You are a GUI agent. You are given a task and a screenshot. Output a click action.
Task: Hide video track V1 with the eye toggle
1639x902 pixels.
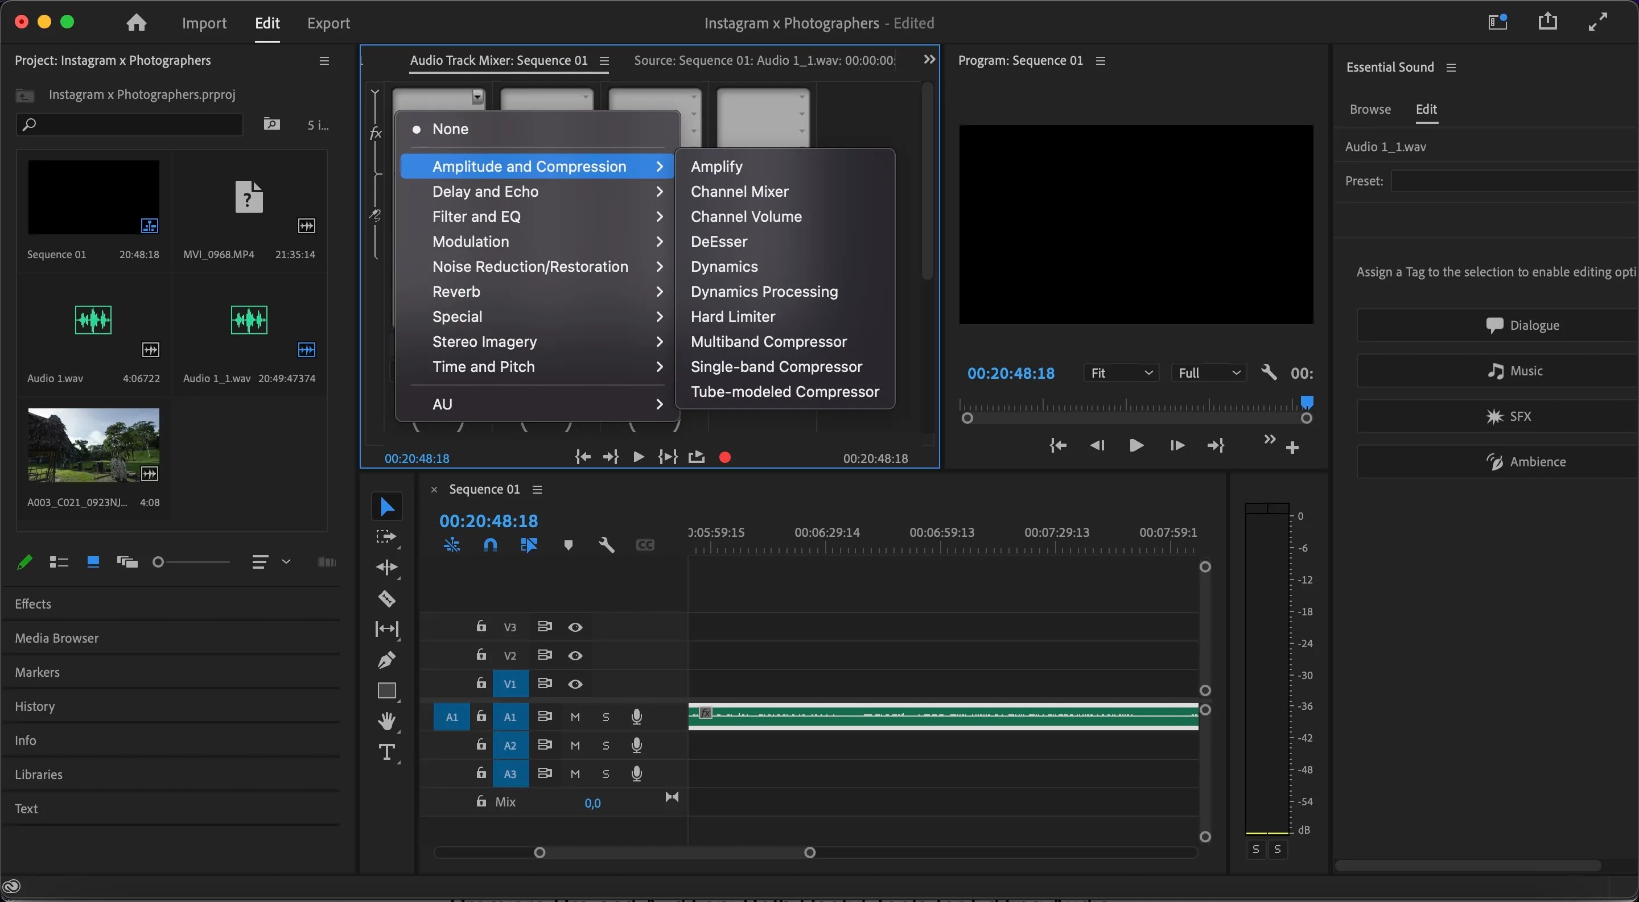(x=575, y=684)
